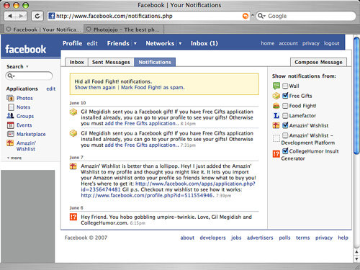
Task: Click the vertical scrollbar thumb
Action: (356, 96)
